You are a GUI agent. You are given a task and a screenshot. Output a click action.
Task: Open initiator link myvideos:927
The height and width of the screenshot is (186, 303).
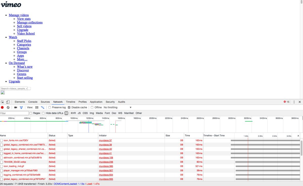[x=106, y=170]
